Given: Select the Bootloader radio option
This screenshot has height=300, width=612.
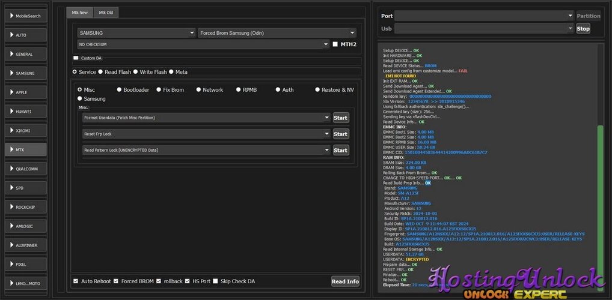Looking at the screenshot, I should tap(120, 89).
